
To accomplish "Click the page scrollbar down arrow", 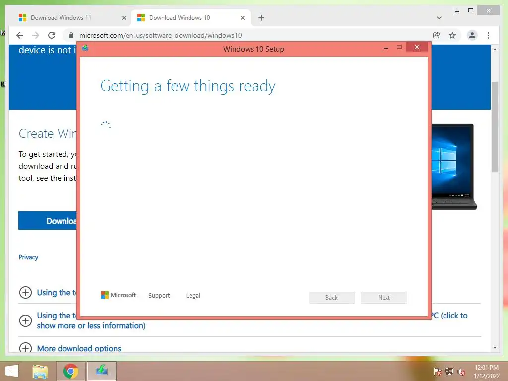I will 495,348.
